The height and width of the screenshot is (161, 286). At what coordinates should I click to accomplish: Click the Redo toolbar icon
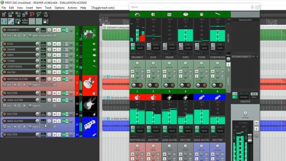[39, 14]
